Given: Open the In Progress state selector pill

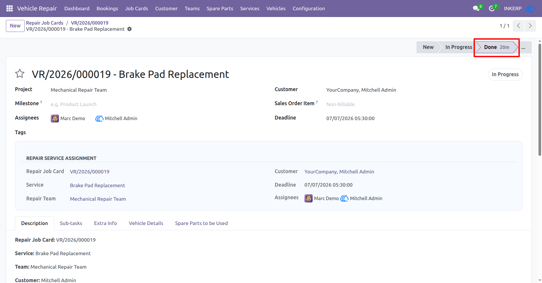Looking at the screenshot, I should click(505, 74).
